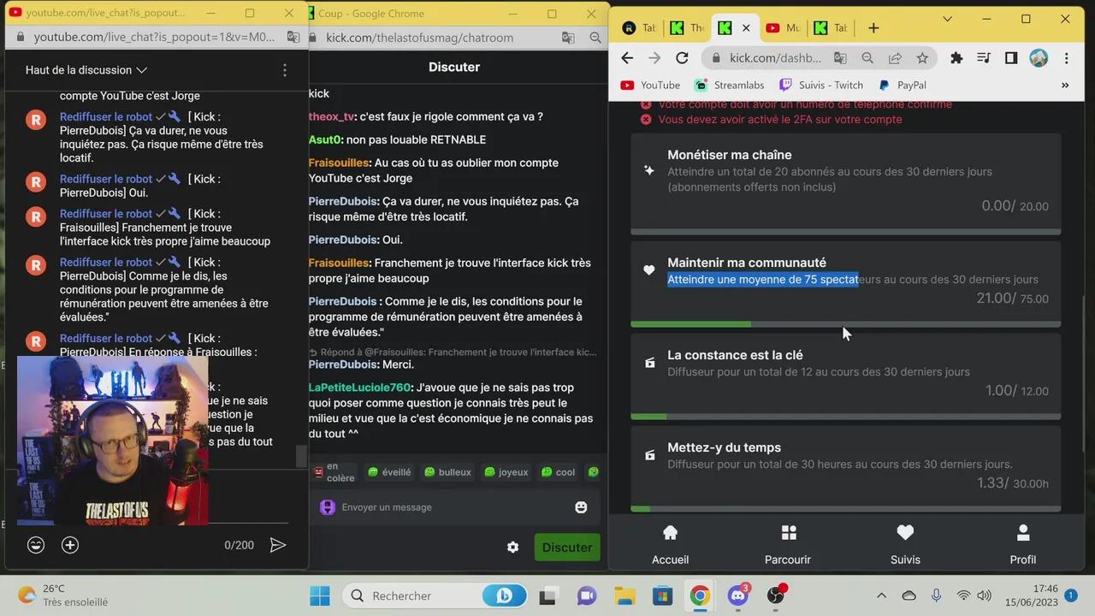Open the YouTube chat emoji picker
This screenshot has width=1095, height=616.
click(x=36, y=545)
